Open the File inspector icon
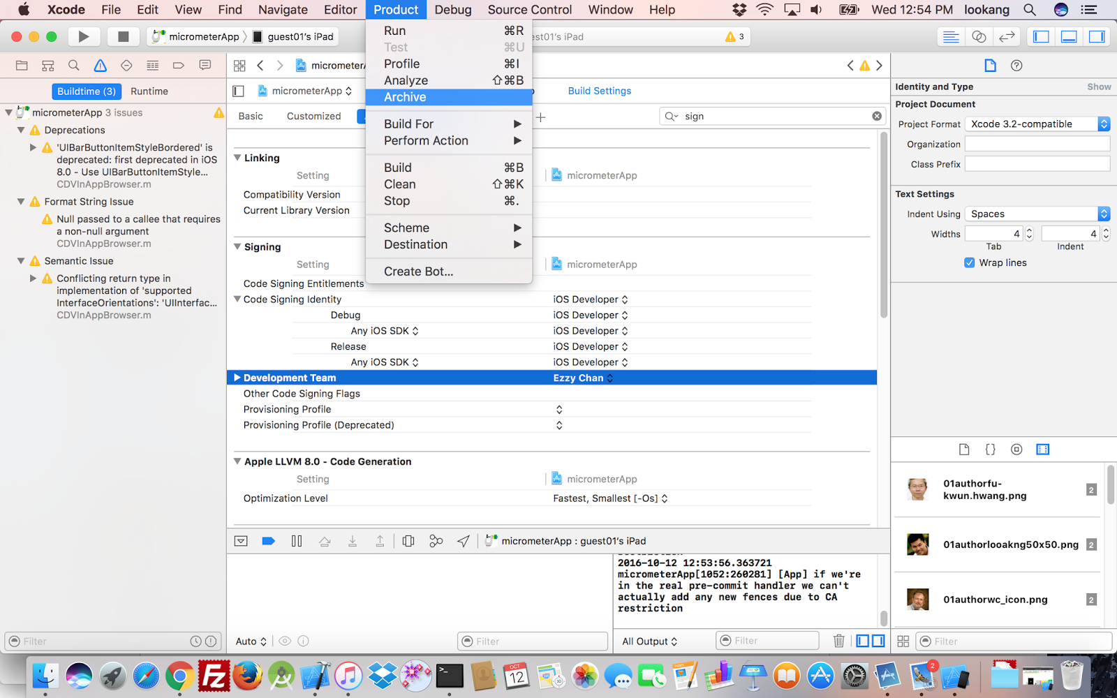1117x698 pixels. [990, 66]
